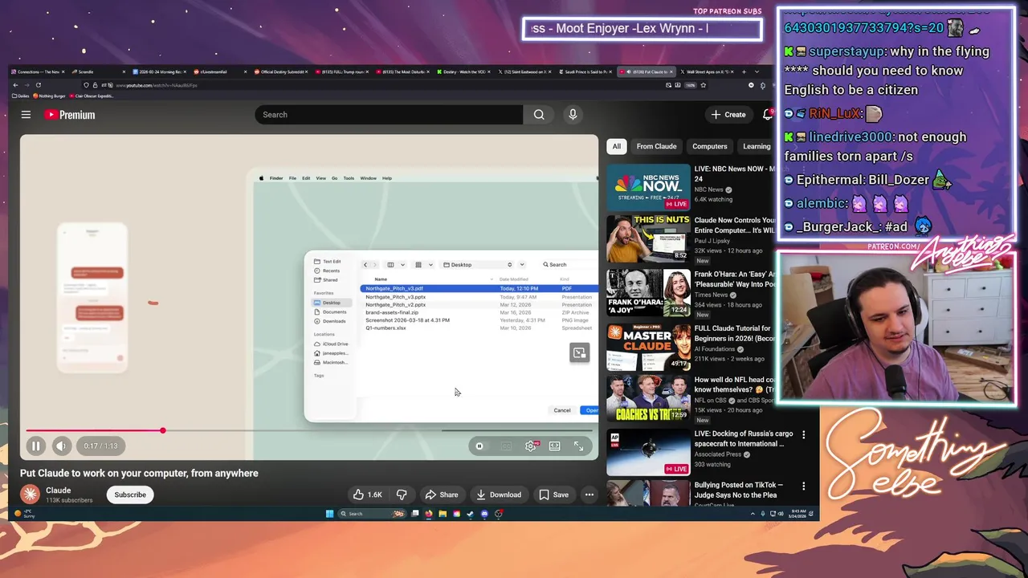
Task: Open File Explorer from the taskbar
Action: 443,514
